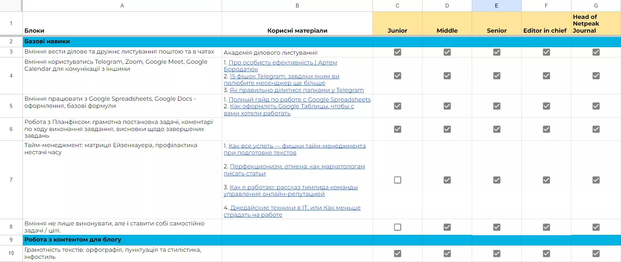This screenshot has width=621, height=262.
Task: Open link 15 фішок Telegram
Action: pyautogui.click(x=282, y=79)
